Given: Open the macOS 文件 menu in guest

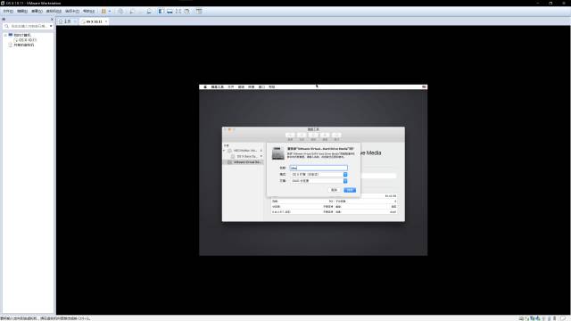Looking at the screenshot, I should (231, 87).
